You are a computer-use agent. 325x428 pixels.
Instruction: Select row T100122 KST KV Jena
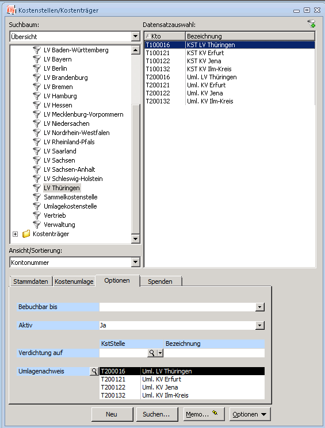click(230, 61)
